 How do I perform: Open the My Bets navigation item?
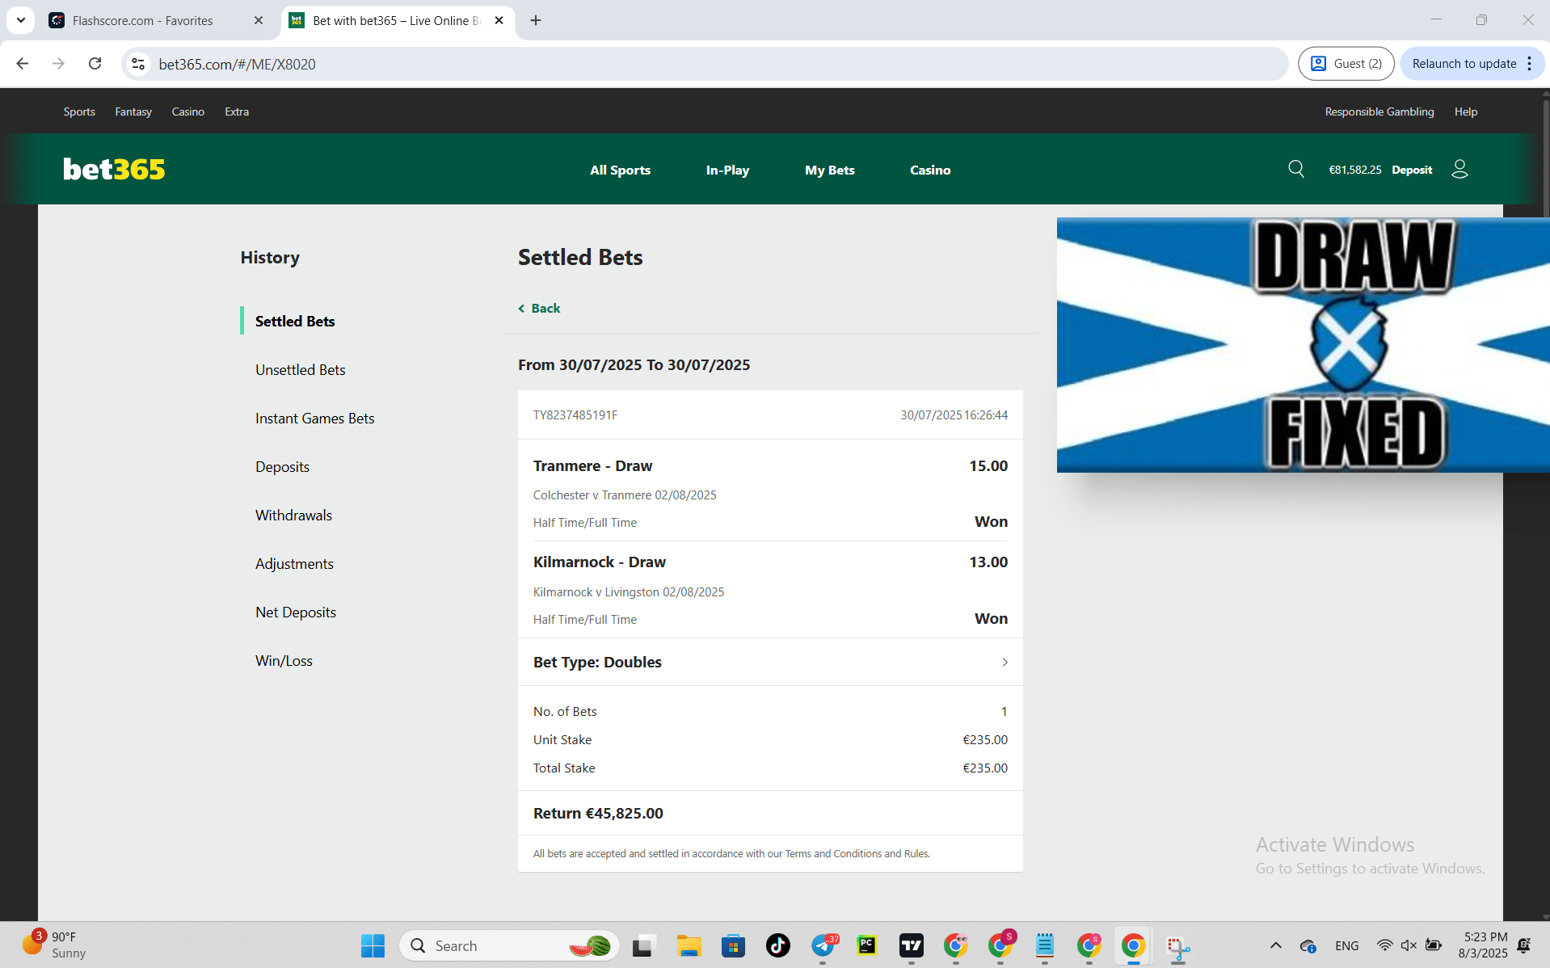(x=829, y=170)
